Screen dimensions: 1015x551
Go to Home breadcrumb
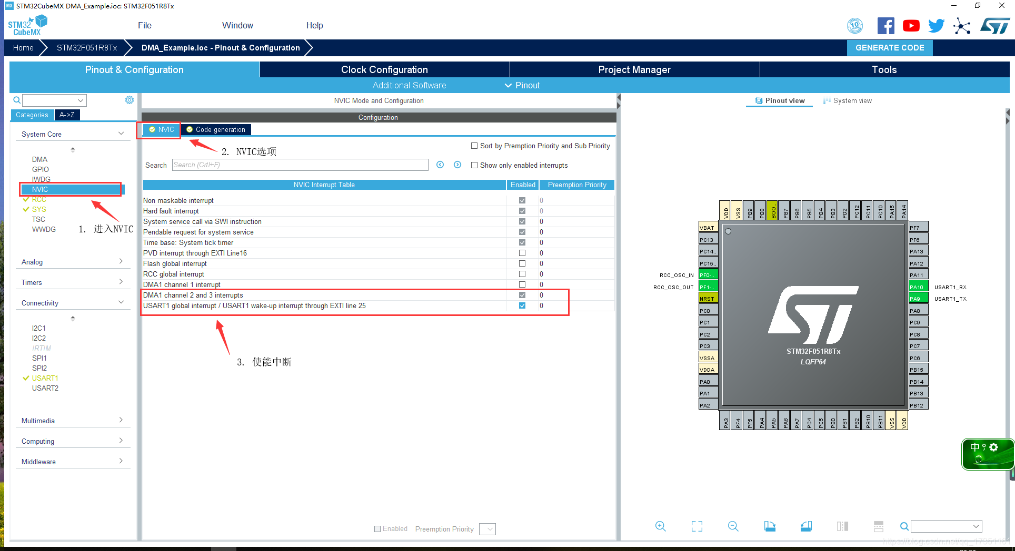coord(23,47)
